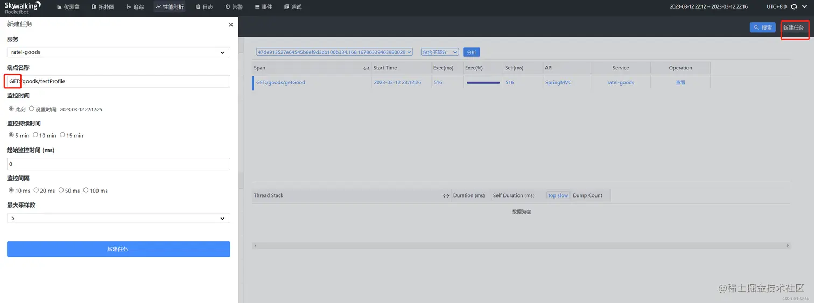Image resolution: width=814 pixels, height=303 pixels.
Task: Click the time range 2023-03-12 22:12 – 22:16
Action: pos(707,7)
